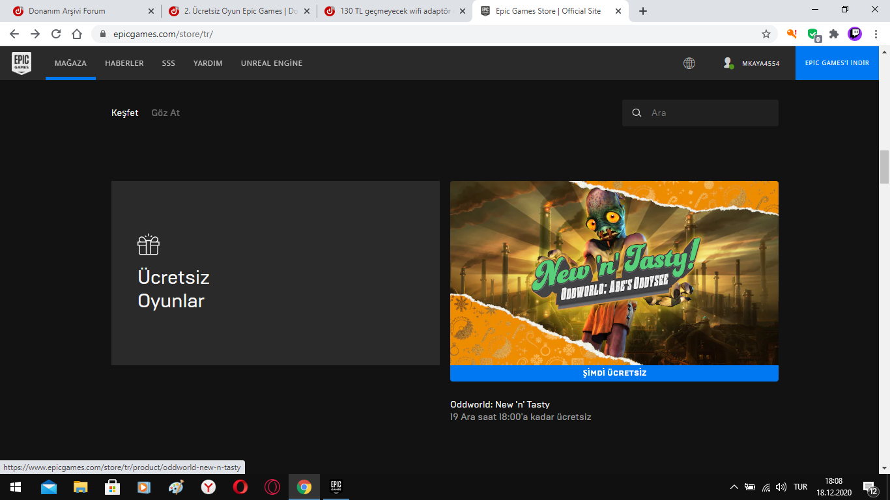The width and height of the screenshot is (890, 500).
Task: Open Microsoft Store from taskbar
Action: tap(112, 487)
